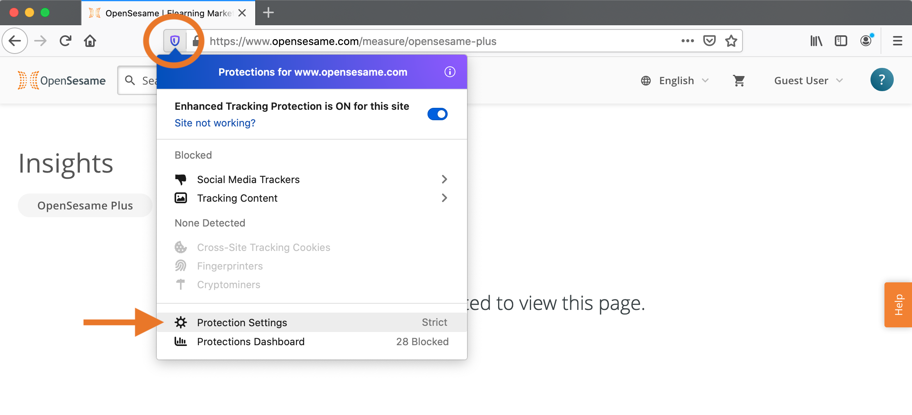Click the OpenSesame logo
Screen dimensions: 912x415
click(x=61, y=80)
